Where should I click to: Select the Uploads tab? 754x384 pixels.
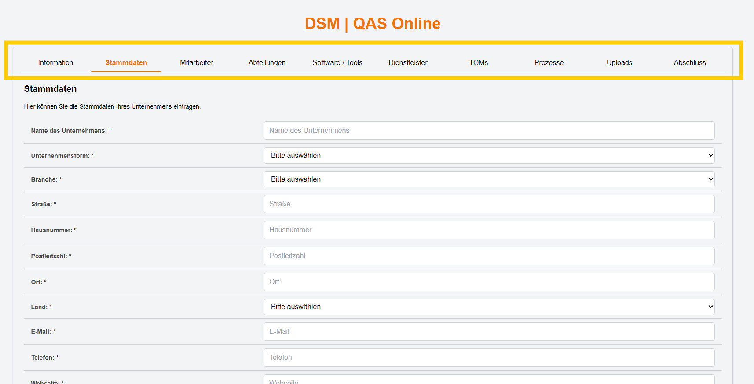[619, 62]
